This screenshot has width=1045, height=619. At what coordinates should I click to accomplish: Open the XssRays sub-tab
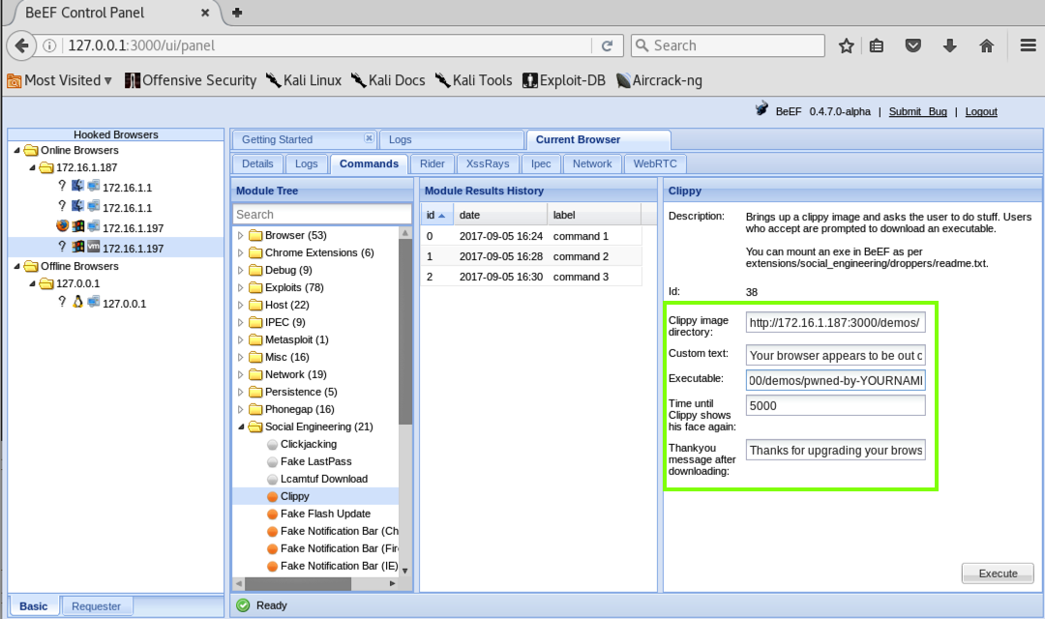(x=487, y=163)
